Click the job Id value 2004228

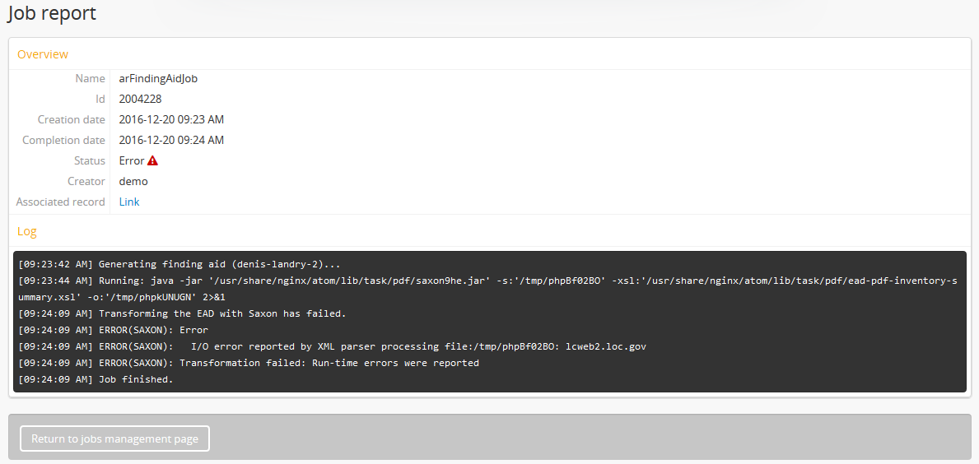[140, 99]
